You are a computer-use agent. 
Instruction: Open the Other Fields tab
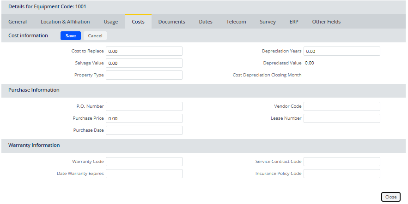point(326,22)
